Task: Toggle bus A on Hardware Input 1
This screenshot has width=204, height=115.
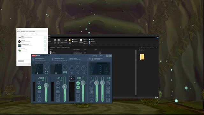Action: [x=39, y=83]
